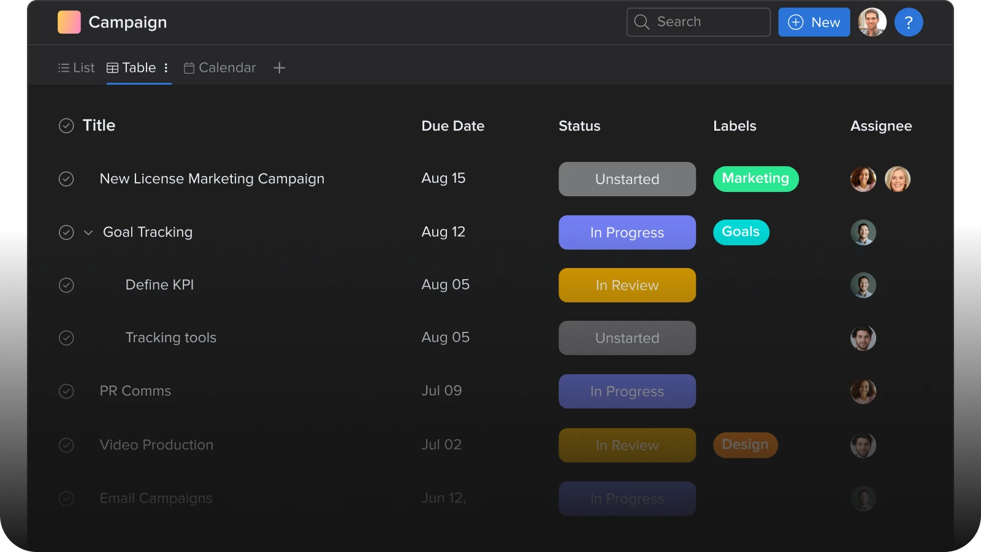The width and height of the screenshot is (981, 552).
Task: Click the PR Comms assignee avatar
Action: (863, 391)
